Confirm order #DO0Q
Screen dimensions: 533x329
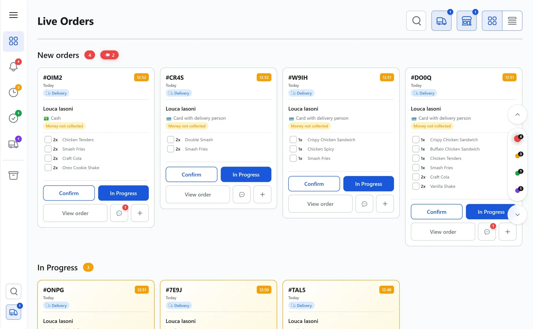coord(436,212)
